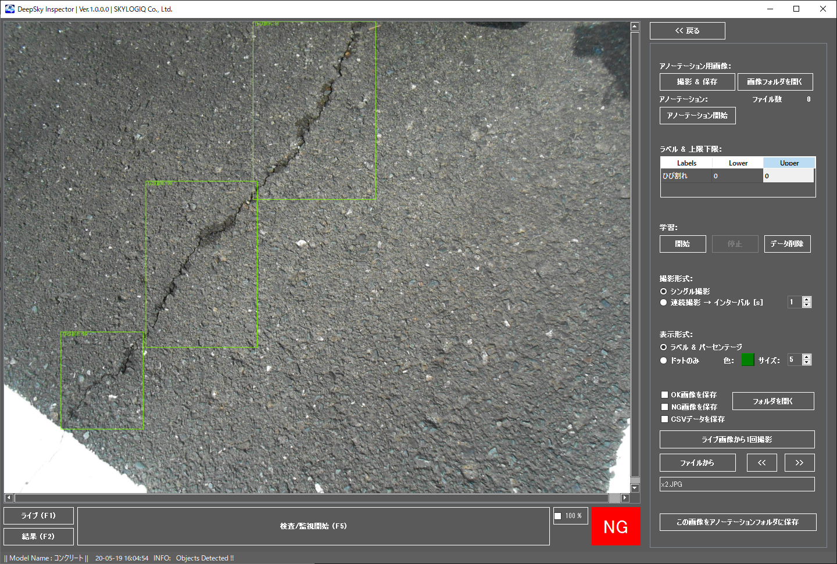
Task: Maximize the DeepSky Inspector window
Action: point(796,9)
